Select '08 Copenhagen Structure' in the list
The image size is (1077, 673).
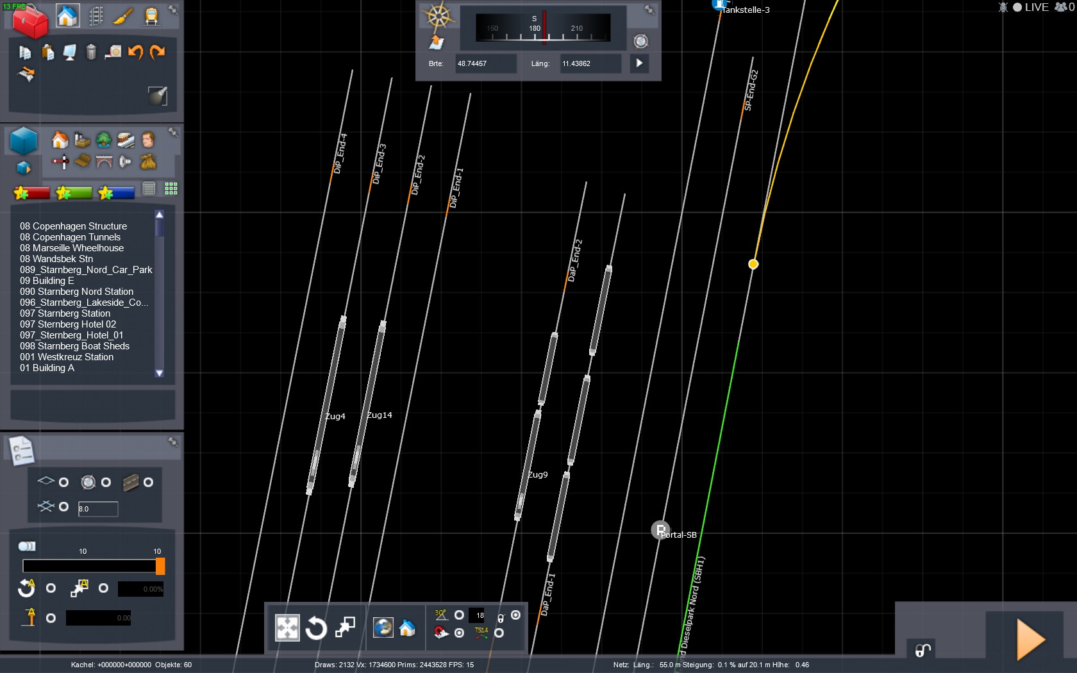coord(74,226)
